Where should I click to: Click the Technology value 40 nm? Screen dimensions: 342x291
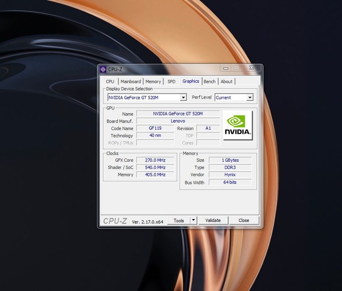click(x=155, y=135)
